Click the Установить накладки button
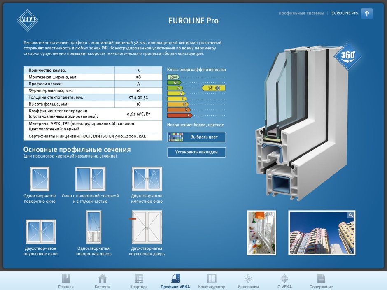The image size is (387, 290). (x=196, y=152)
